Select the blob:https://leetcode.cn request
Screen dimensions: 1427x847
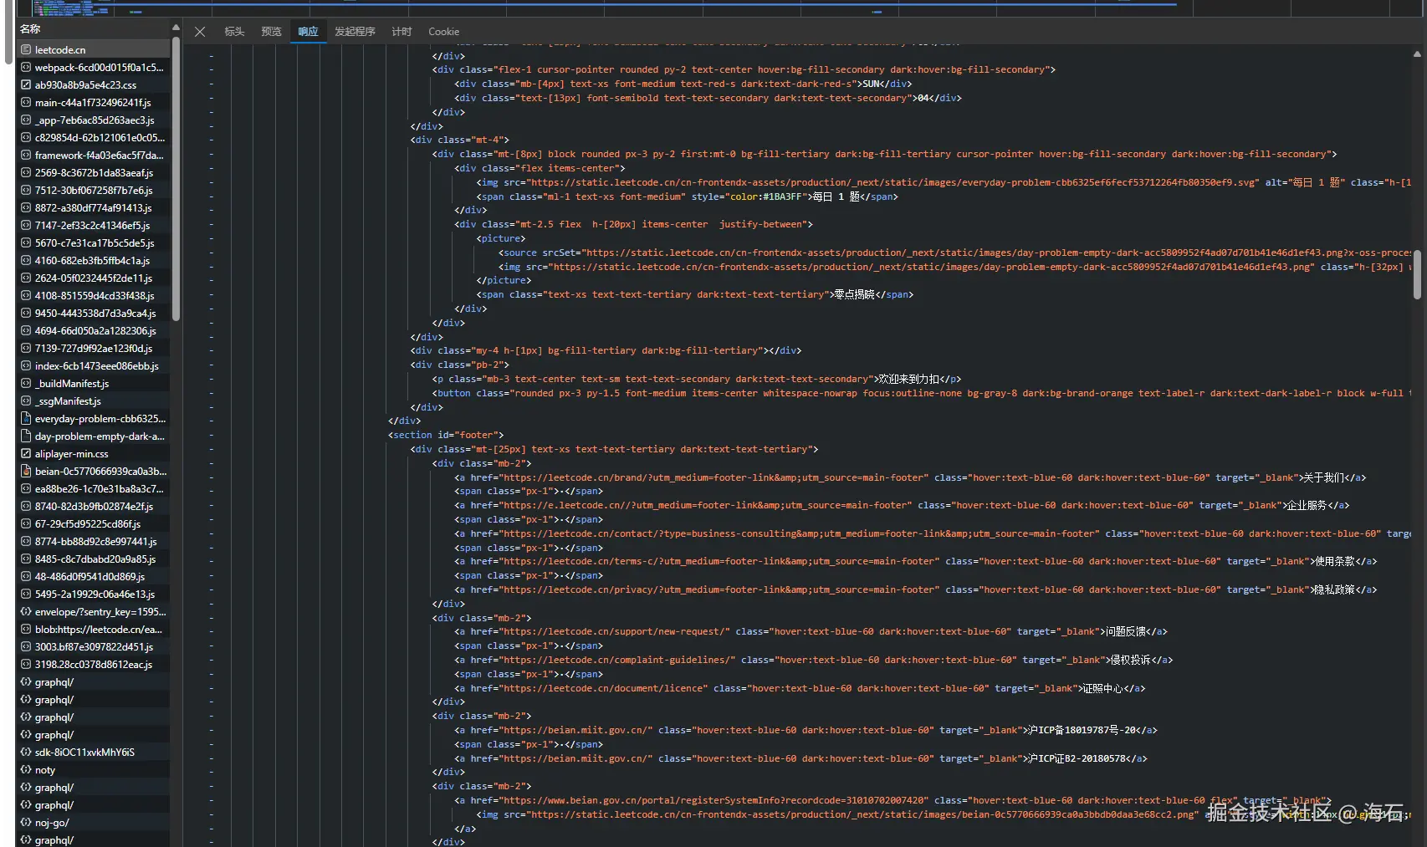pos(94,630)
